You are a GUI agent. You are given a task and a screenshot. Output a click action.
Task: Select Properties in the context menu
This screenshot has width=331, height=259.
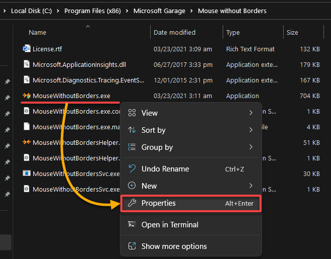(191, 203)
